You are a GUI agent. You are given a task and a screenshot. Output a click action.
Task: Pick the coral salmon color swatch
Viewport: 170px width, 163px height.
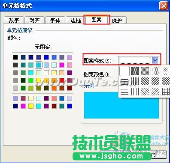click(54, 98)
